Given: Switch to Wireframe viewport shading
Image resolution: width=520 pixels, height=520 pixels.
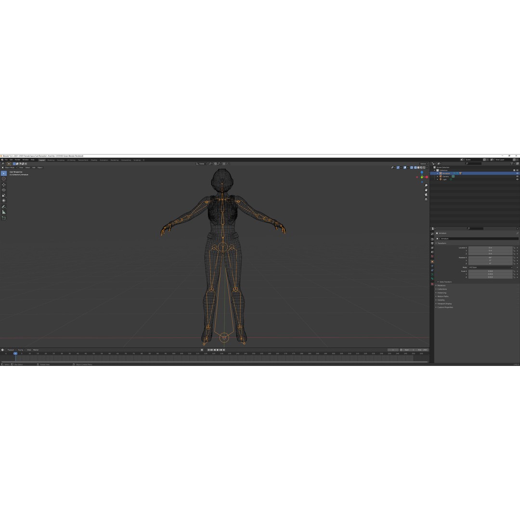Looking at the screenshot, I should (416, 168).
